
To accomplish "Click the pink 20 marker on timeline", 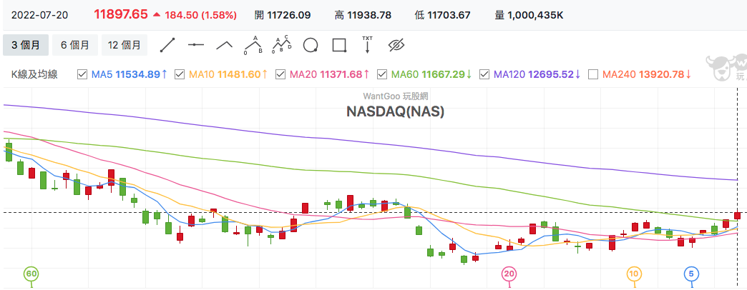I will 509,274.
